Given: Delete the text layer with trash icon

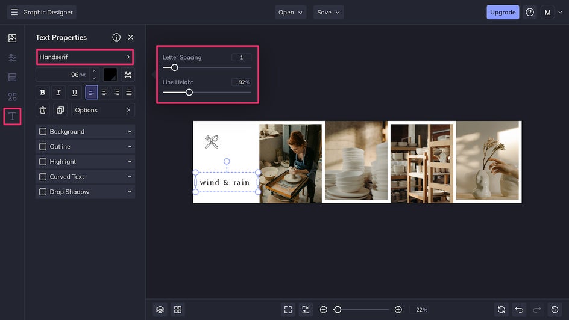Looking at the screenshot, I should coord(42,110).
